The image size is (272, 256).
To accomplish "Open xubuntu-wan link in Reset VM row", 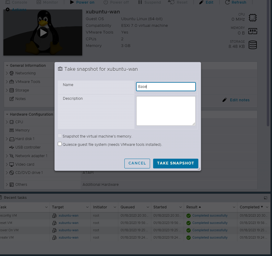I will (68, 223).
